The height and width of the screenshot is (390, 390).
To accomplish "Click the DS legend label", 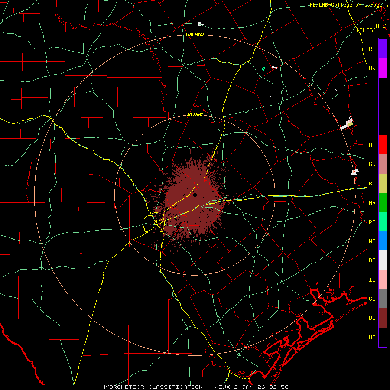I will [x=372, y=260].
